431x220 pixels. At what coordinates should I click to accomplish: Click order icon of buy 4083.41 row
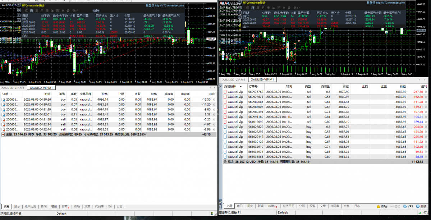(3, 114)
